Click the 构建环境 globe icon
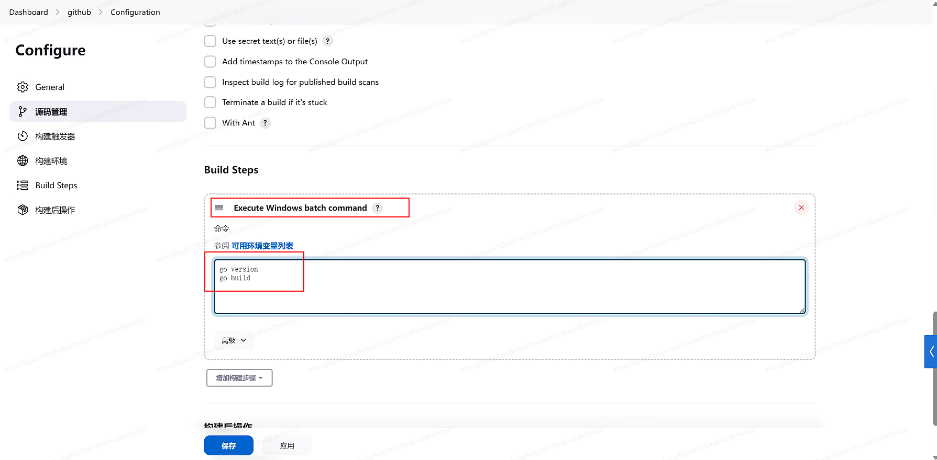Image resolution: width=937 pixels, height=460 pixels. [x=23, y=160]
